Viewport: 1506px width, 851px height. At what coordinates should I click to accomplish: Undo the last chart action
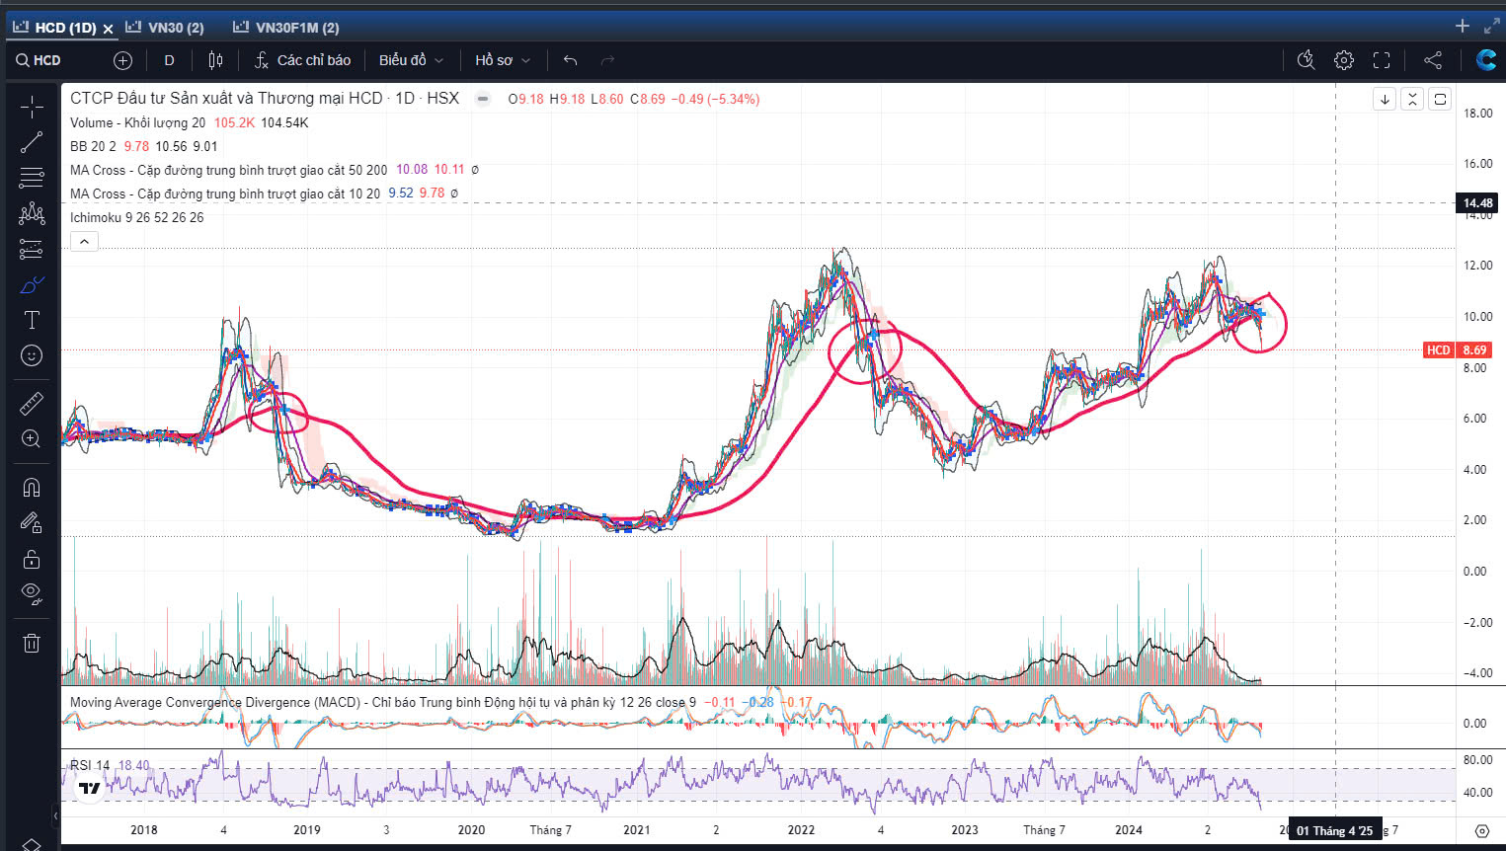coord(570,60)
